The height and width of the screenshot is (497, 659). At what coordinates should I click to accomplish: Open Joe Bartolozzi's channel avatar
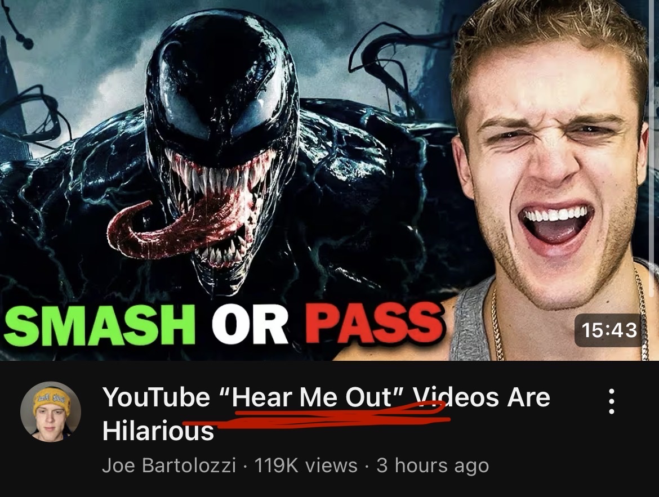(51, 411)
